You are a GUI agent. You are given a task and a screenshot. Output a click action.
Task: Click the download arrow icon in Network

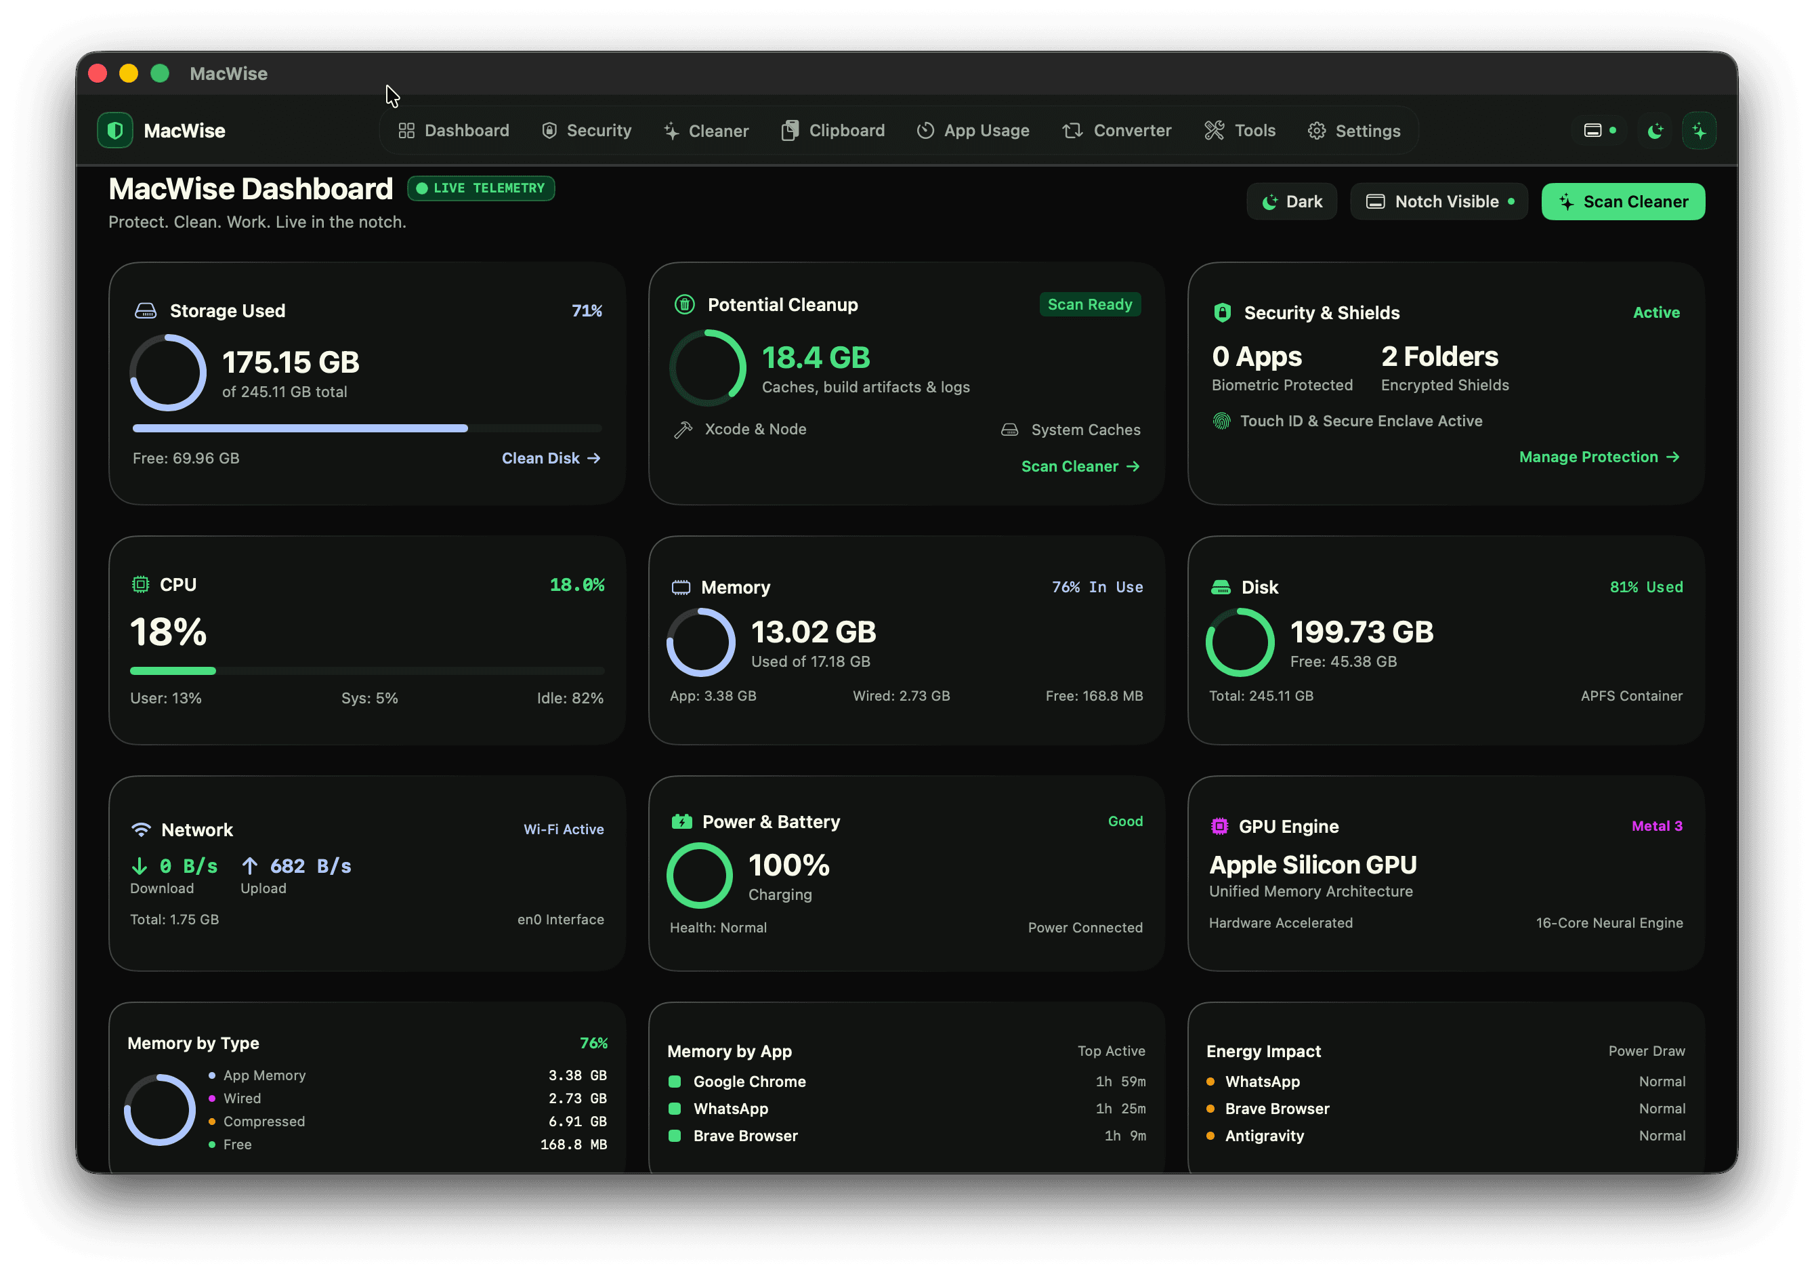139,866
